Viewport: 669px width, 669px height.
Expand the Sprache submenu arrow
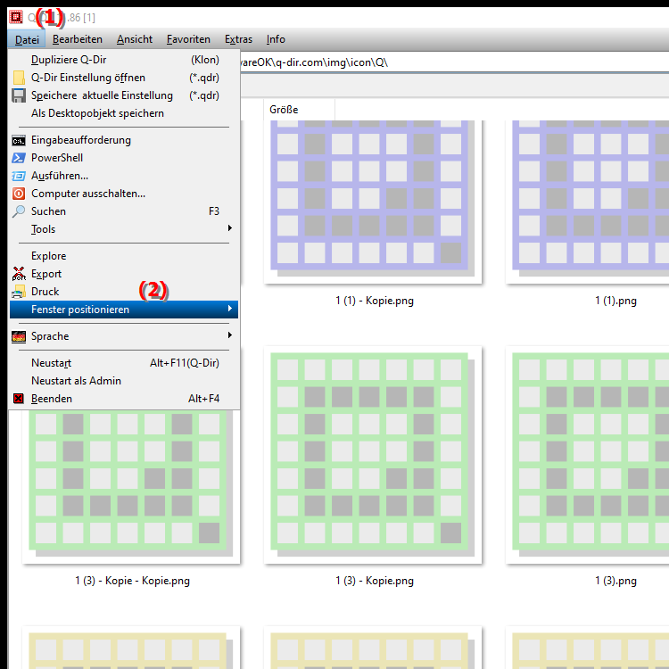point(230,335)
